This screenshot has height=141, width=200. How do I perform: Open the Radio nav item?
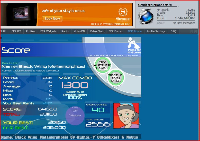coord(65,31)
